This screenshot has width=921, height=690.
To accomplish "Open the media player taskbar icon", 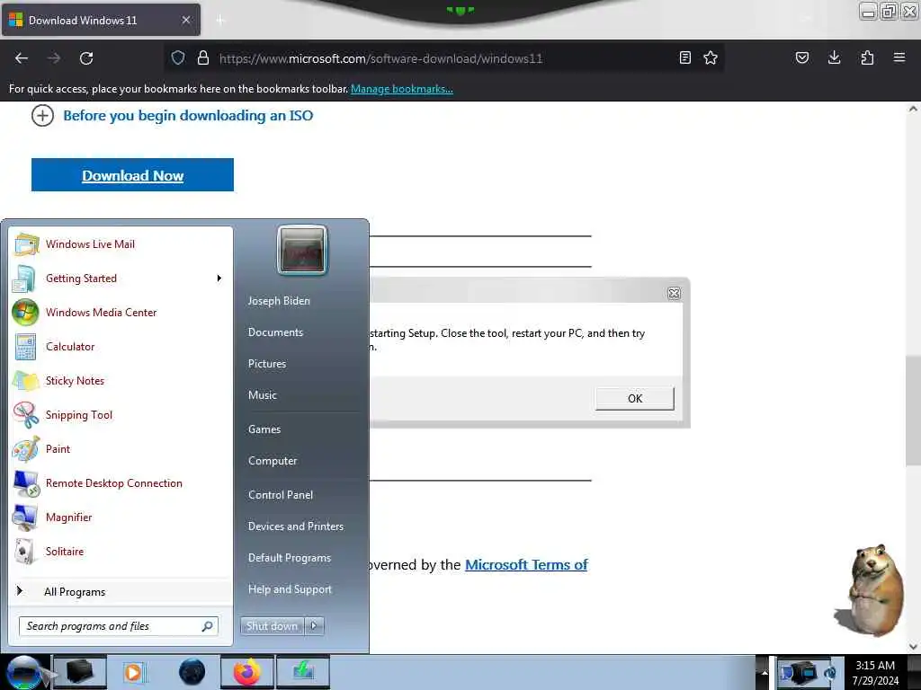I will tap(133, 672).
